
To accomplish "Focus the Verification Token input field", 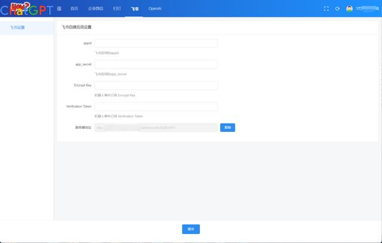I will pos(156,106).
